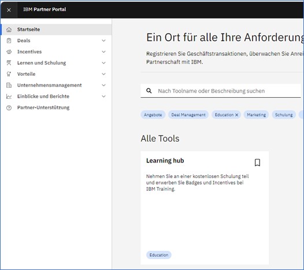The image size is (304, 270).
Task: Open the Startseite menu item
Action: 56,29
